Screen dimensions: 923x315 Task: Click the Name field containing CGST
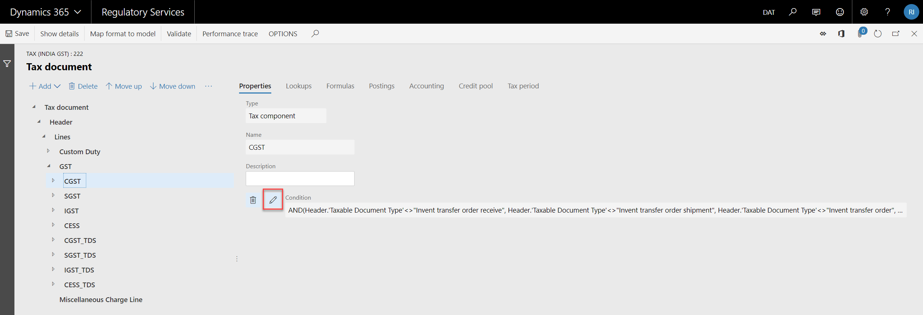tap(300, 147)
